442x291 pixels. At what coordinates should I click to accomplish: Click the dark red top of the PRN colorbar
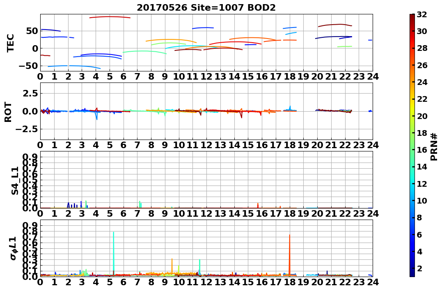412,16
